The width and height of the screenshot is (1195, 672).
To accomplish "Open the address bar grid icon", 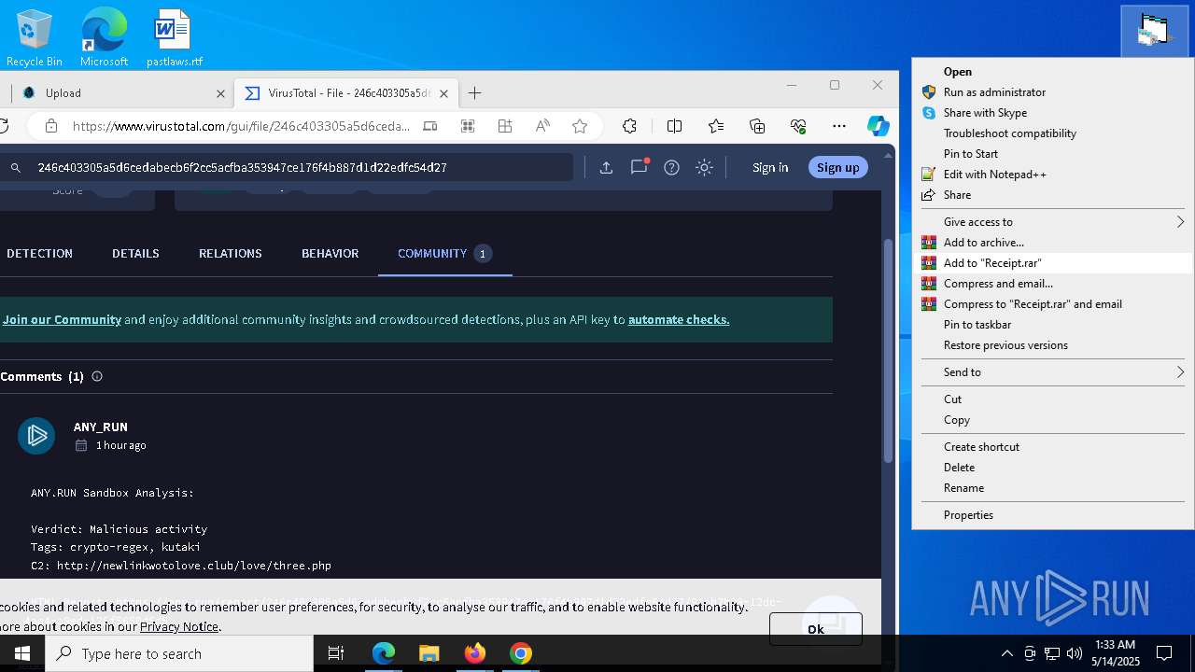I will 505,126.
